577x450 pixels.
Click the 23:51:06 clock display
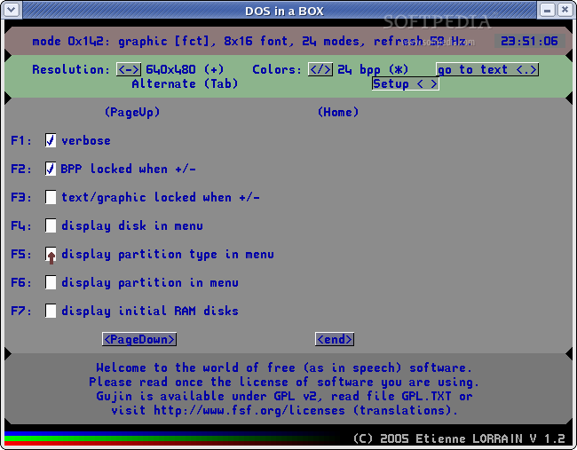pos(529,41)
